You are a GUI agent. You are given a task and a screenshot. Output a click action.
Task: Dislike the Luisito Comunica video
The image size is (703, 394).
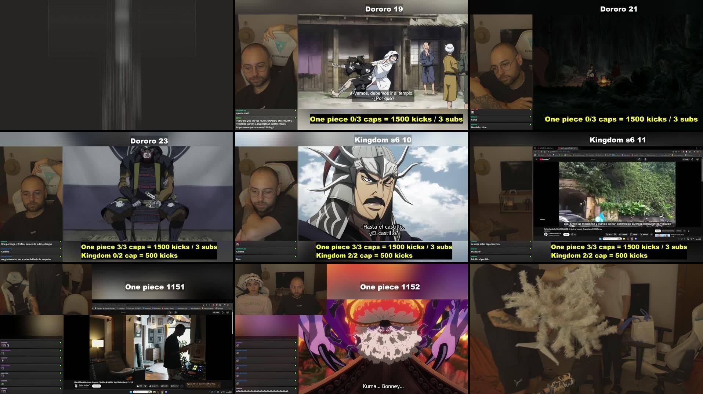(x=615, y=234)
